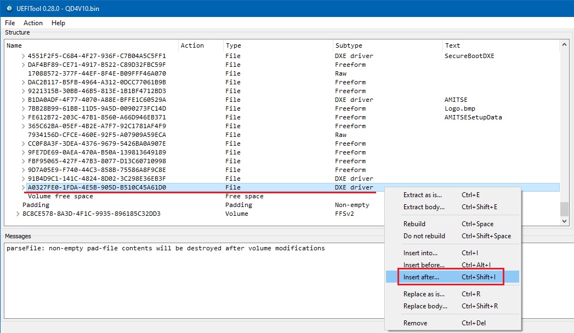Open the File menu

(10, 22)
